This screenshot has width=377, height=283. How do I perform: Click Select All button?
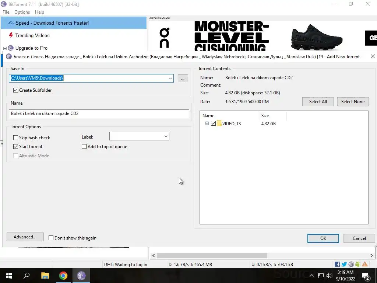click(x=318, y=102)
